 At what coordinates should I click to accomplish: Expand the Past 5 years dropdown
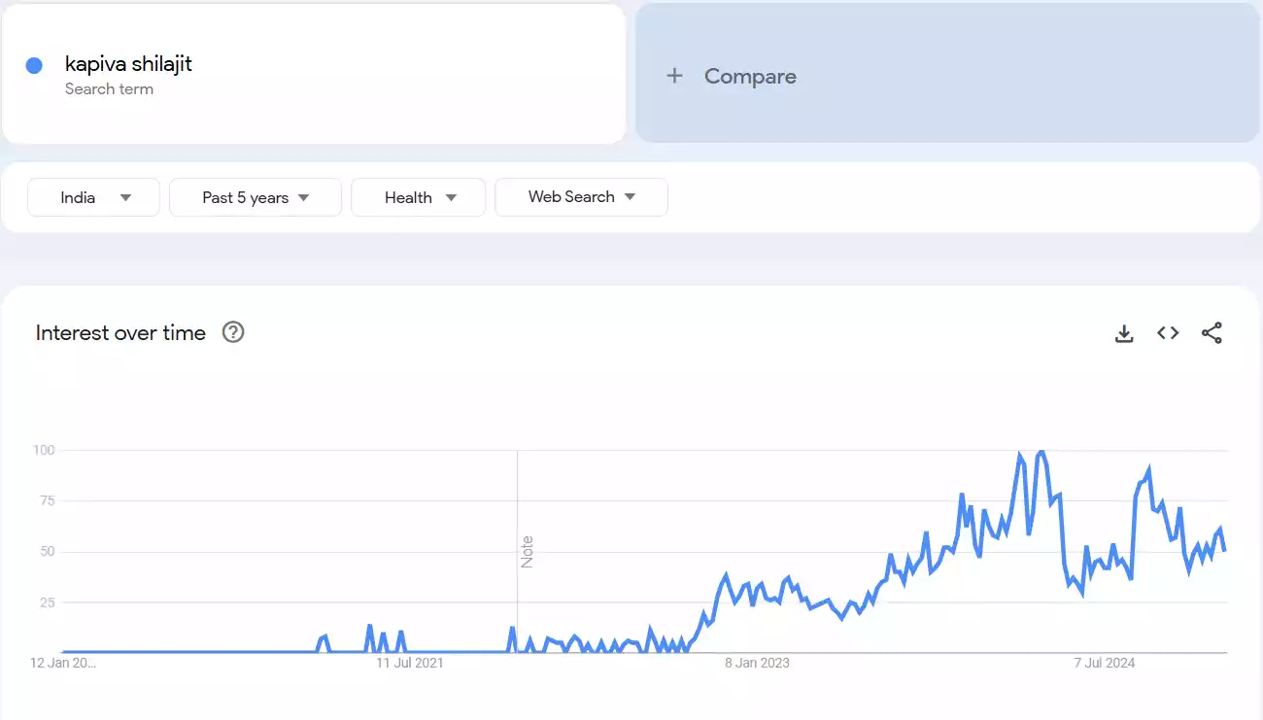pyautogui.click(x=256, y=197)
